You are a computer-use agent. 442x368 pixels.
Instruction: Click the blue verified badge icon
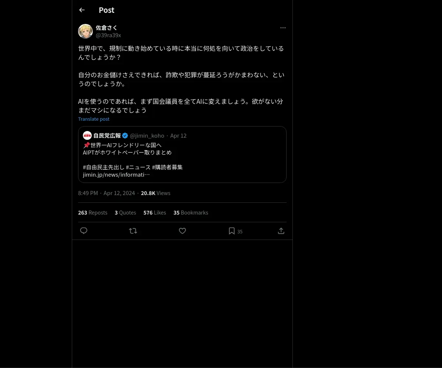[x=125, y=135]
